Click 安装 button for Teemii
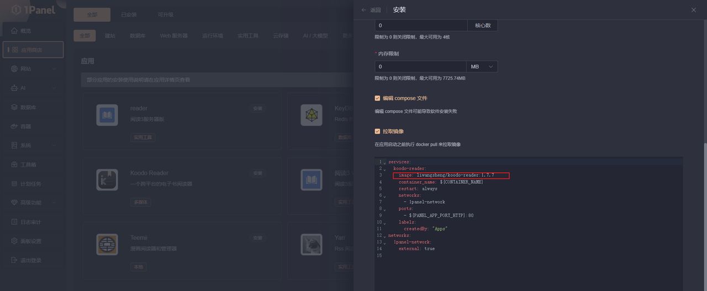The height and width of the screenshot is (291, 707). [x=258, y=238]
